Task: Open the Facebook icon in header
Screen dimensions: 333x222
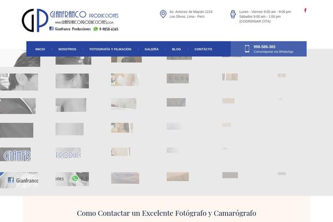Action: 305,10
